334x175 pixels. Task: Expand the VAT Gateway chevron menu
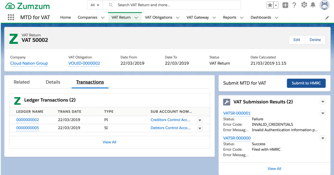pos(214,18)
